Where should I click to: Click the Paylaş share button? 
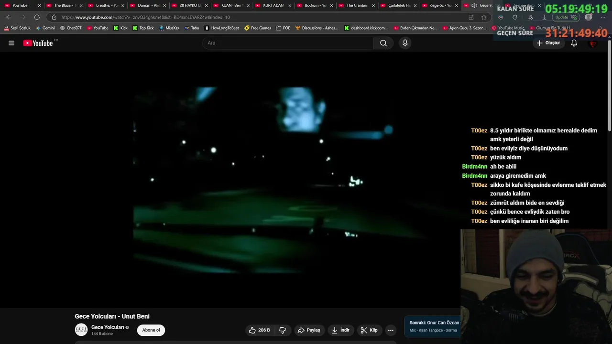(x=309, y=330)
